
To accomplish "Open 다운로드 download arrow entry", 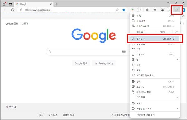I will click(x=155, y=55).
